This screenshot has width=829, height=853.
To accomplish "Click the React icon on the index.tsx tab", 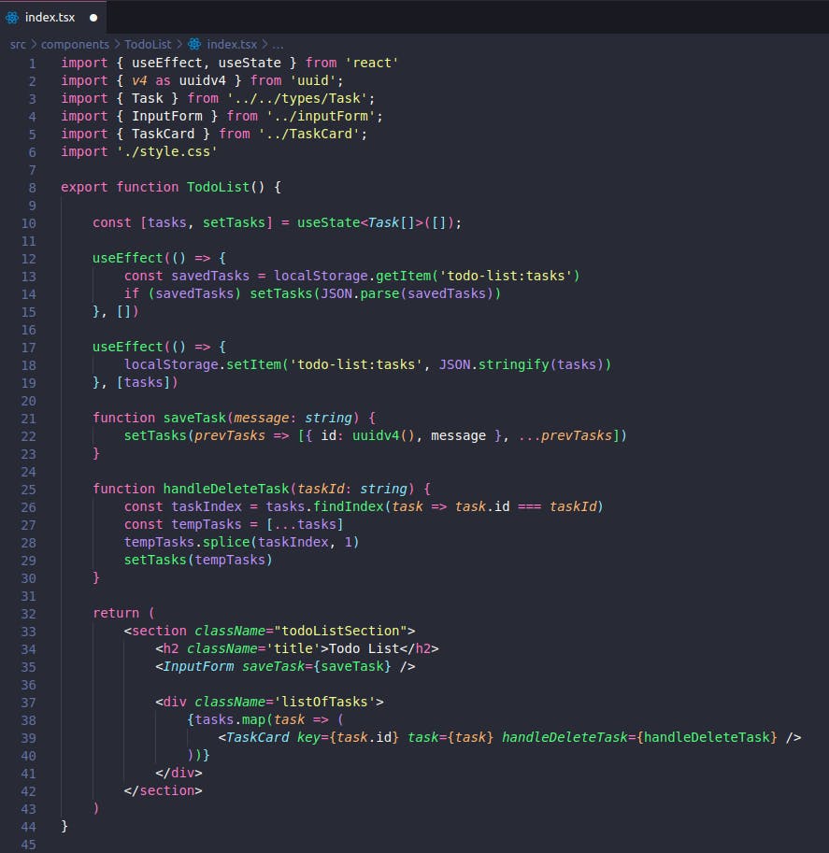I will pyautogui.click(x=14, y=16).
